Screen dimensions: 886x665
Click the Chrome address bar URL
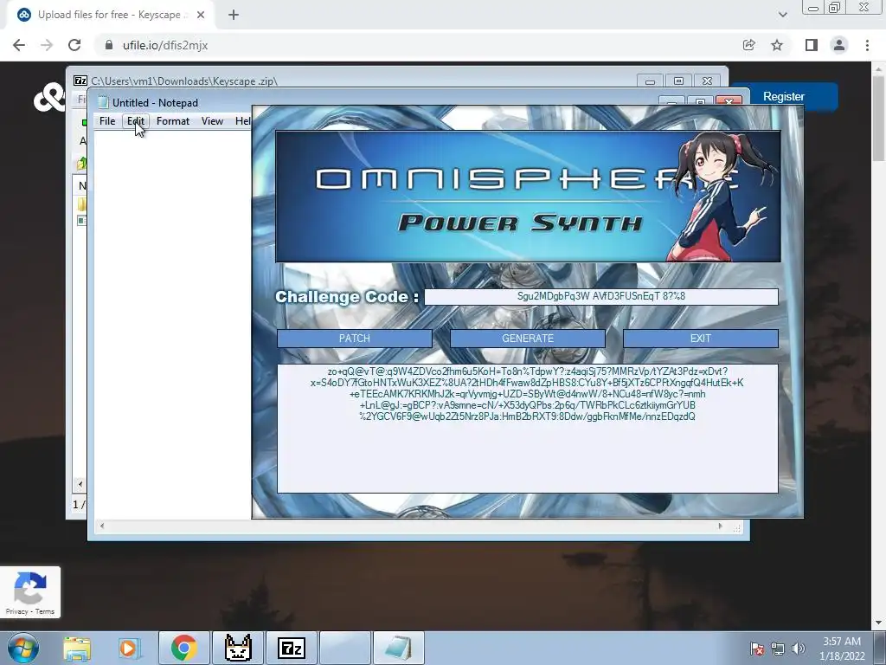[x=165, y=45]
